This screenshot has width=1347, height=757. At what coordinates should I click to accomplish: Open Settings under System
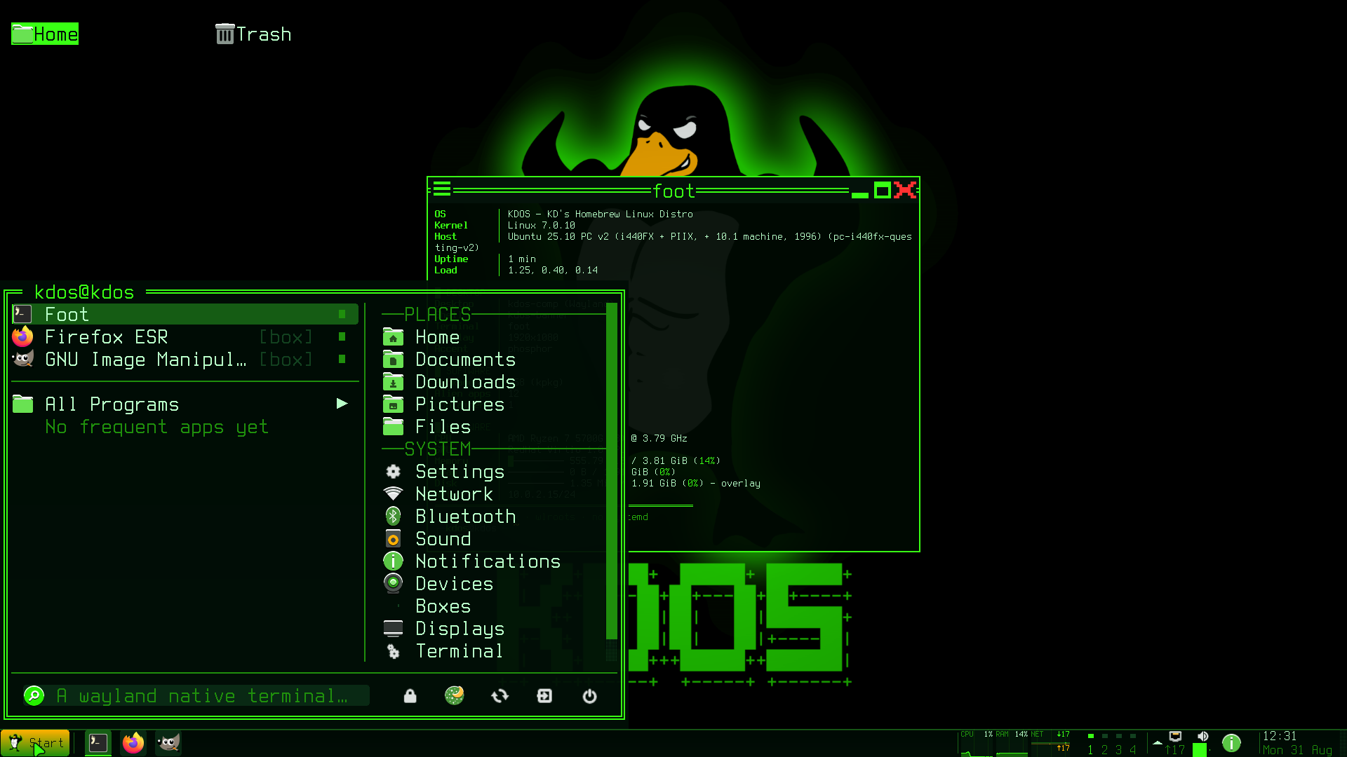[494, 471]
